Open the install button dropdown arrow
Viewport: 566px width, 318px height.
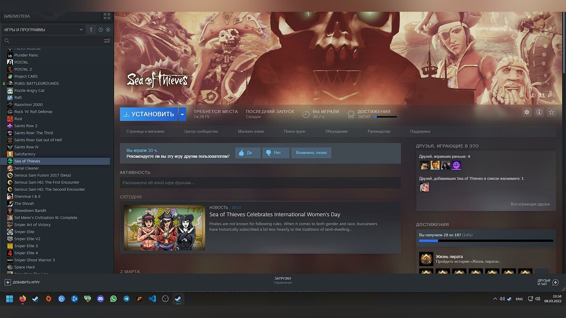point(182,114)
